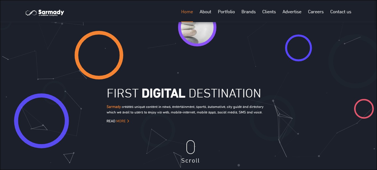Open the Clients page
Screen dimensions: 377x170
[269, 12]
